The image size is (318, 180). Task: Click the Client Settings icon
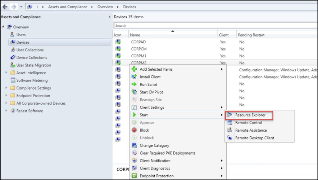coord(134,108)
